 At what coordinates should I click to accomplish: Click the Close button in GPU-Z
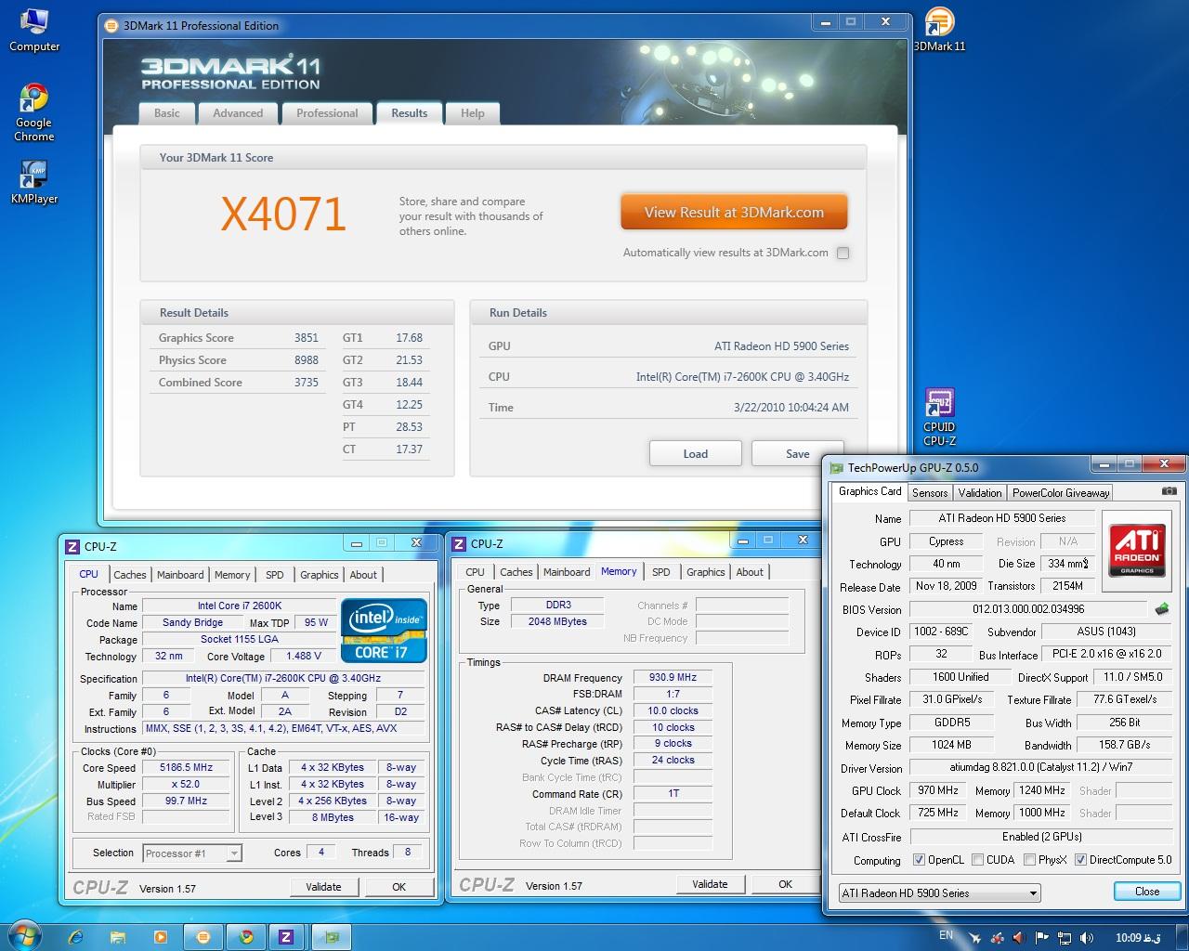point(1147,892)
